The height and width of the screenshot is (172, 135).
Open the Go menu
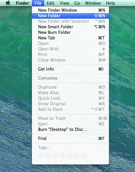pos(77,3)
